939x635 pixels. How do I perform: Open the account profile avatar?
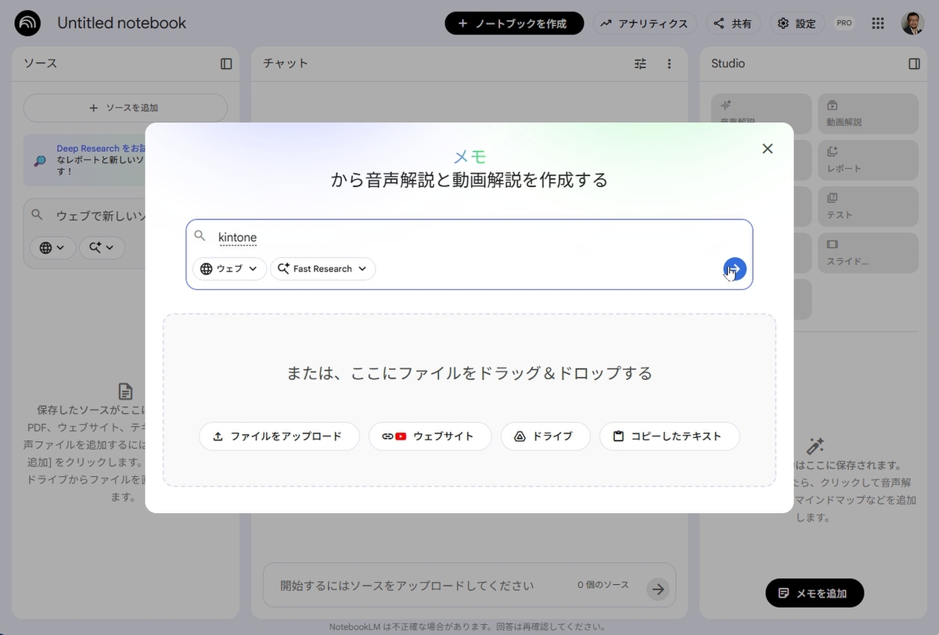[912, 23]
